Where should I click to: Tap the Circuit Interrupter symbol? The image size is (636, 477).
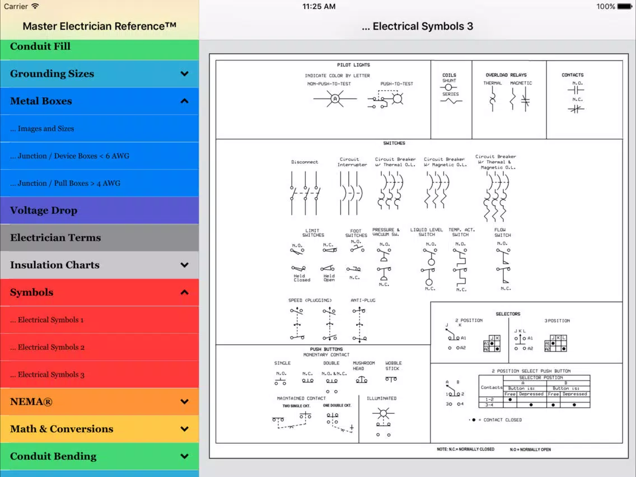(350, 193)
